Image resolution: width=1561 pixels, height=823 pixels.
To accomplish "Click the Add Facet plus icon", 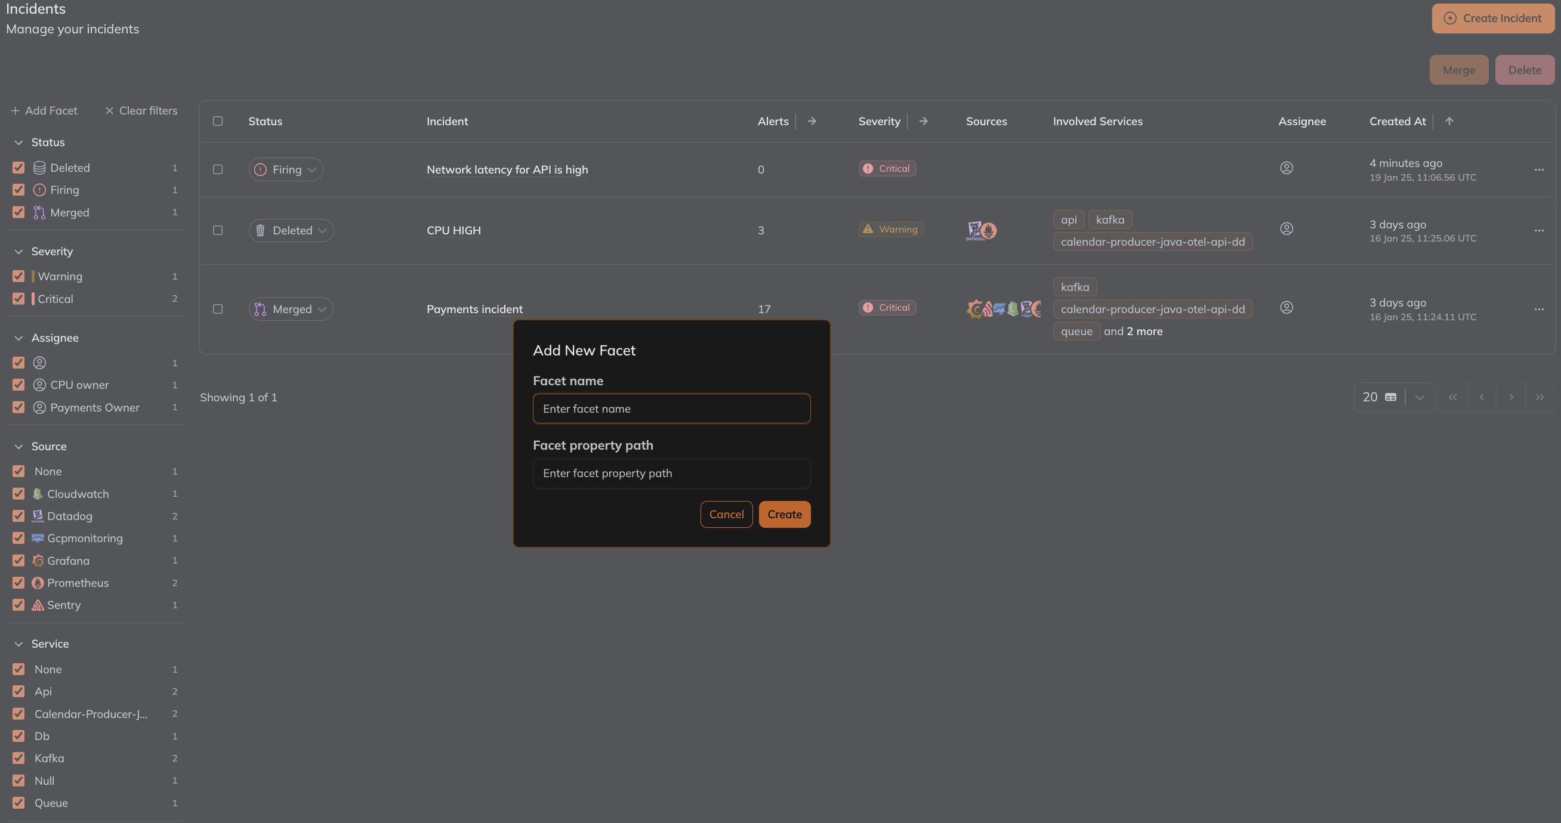I will (x=15, y=111).
